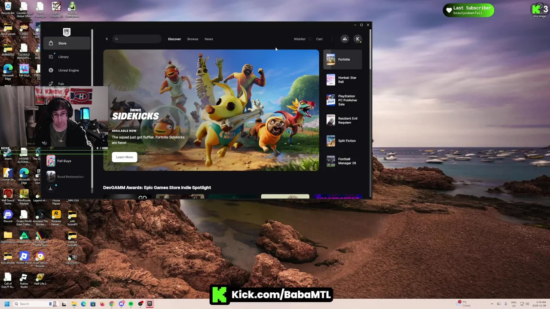The image size is (550, 309).
Task: Click Learn More on Sidekicks banner
Action: coord(124,157)
